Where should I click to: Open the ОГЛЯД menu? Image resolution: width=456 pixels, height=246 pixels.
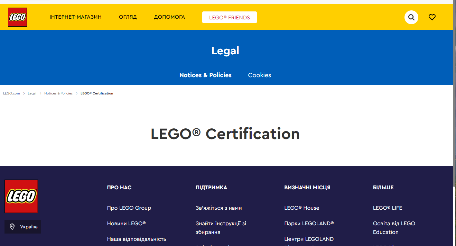[128, 17]
